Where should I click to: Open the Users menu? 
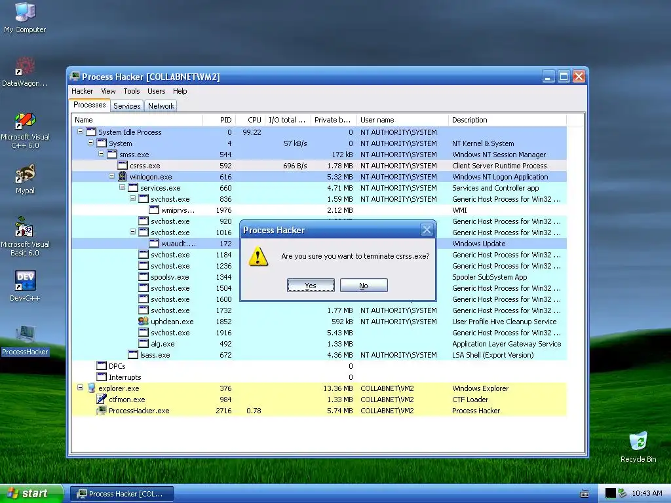(156, 91)
